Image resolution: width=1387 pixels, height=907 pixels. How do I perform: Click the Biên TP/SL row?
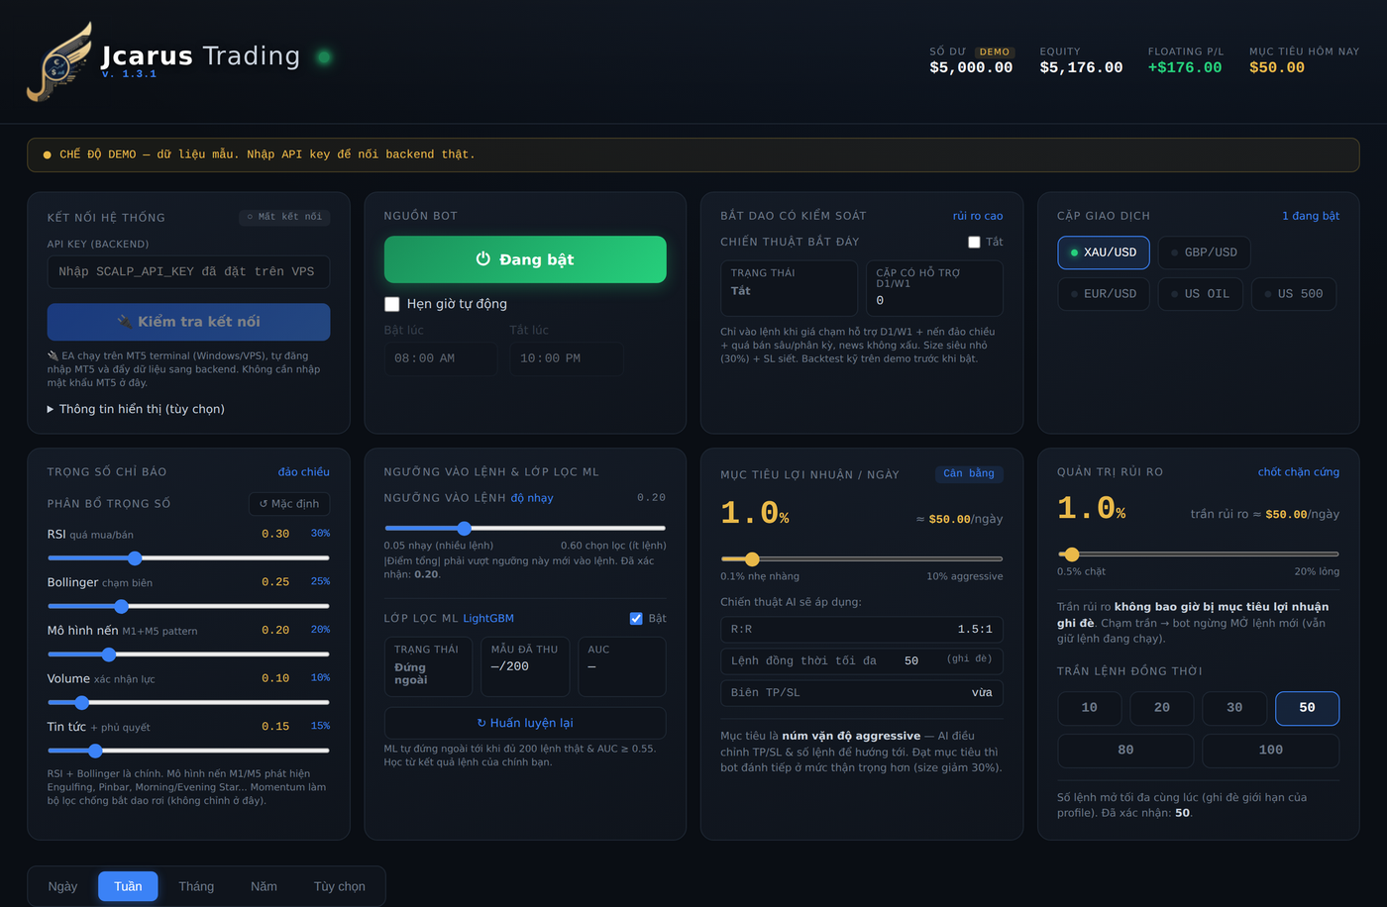(862, 693)
